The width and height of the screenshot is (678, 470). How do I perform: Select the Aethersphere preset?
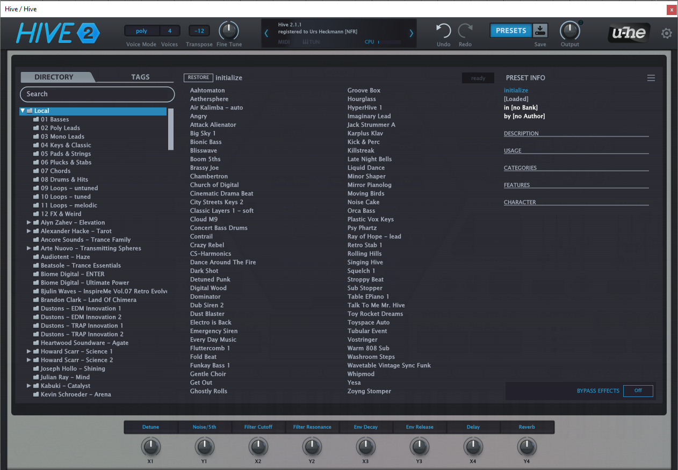tap(209, 99)
